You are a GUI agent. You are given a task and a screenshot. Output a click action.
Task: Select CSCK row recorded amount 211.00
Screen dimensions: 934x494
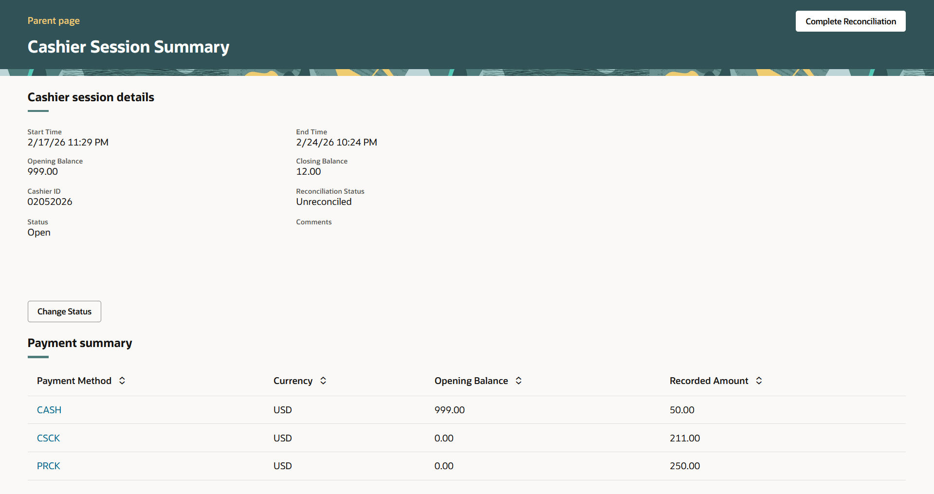685,438
